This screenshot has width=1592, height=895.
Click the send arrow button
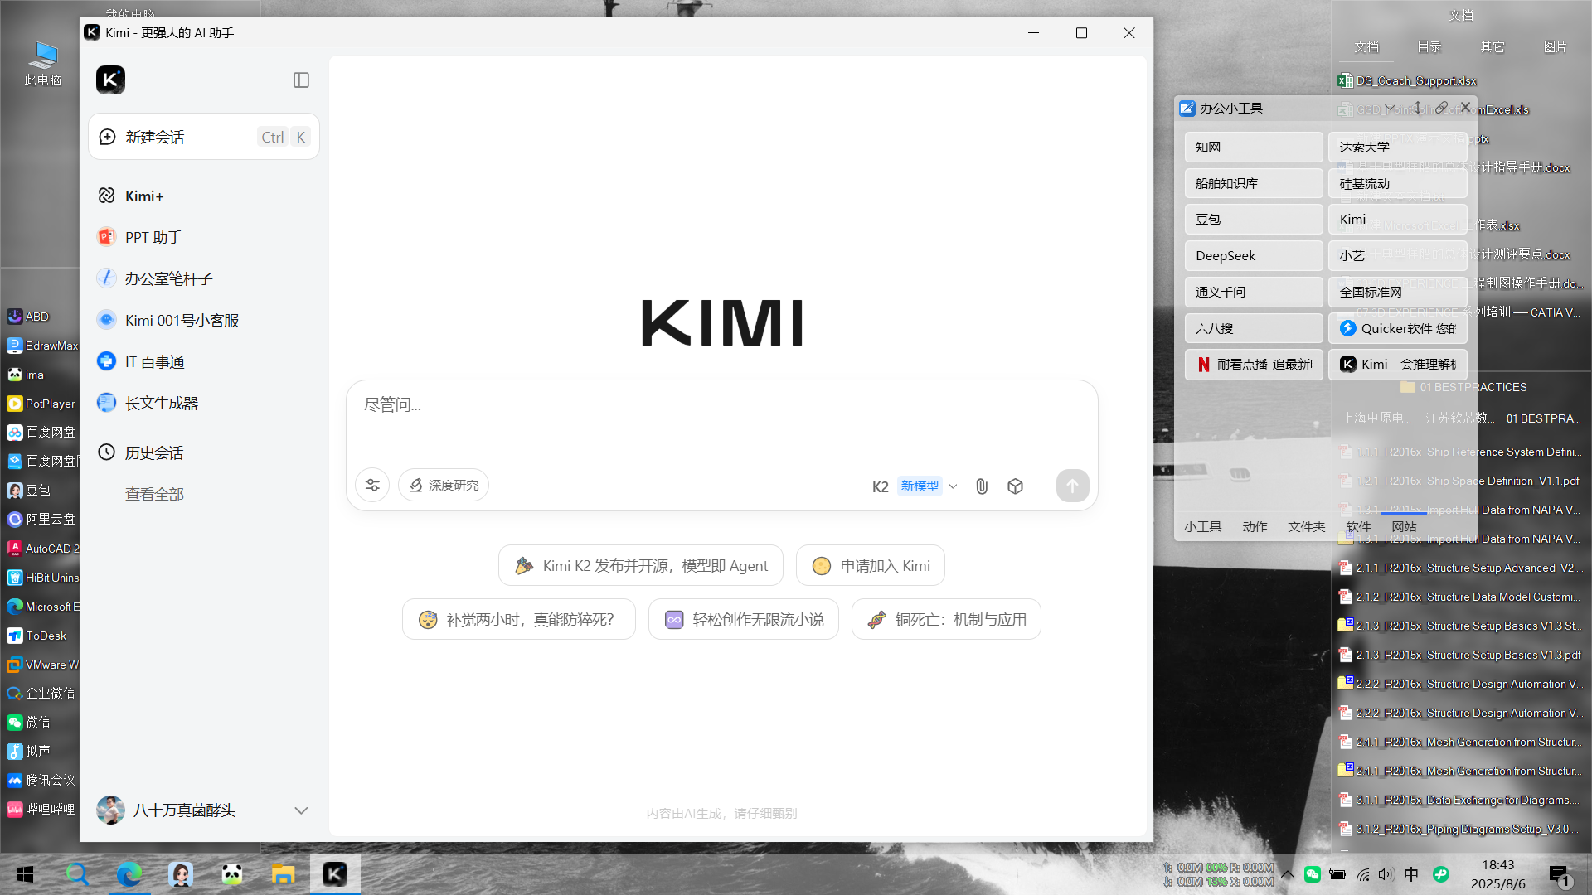tap(1072, 486)
